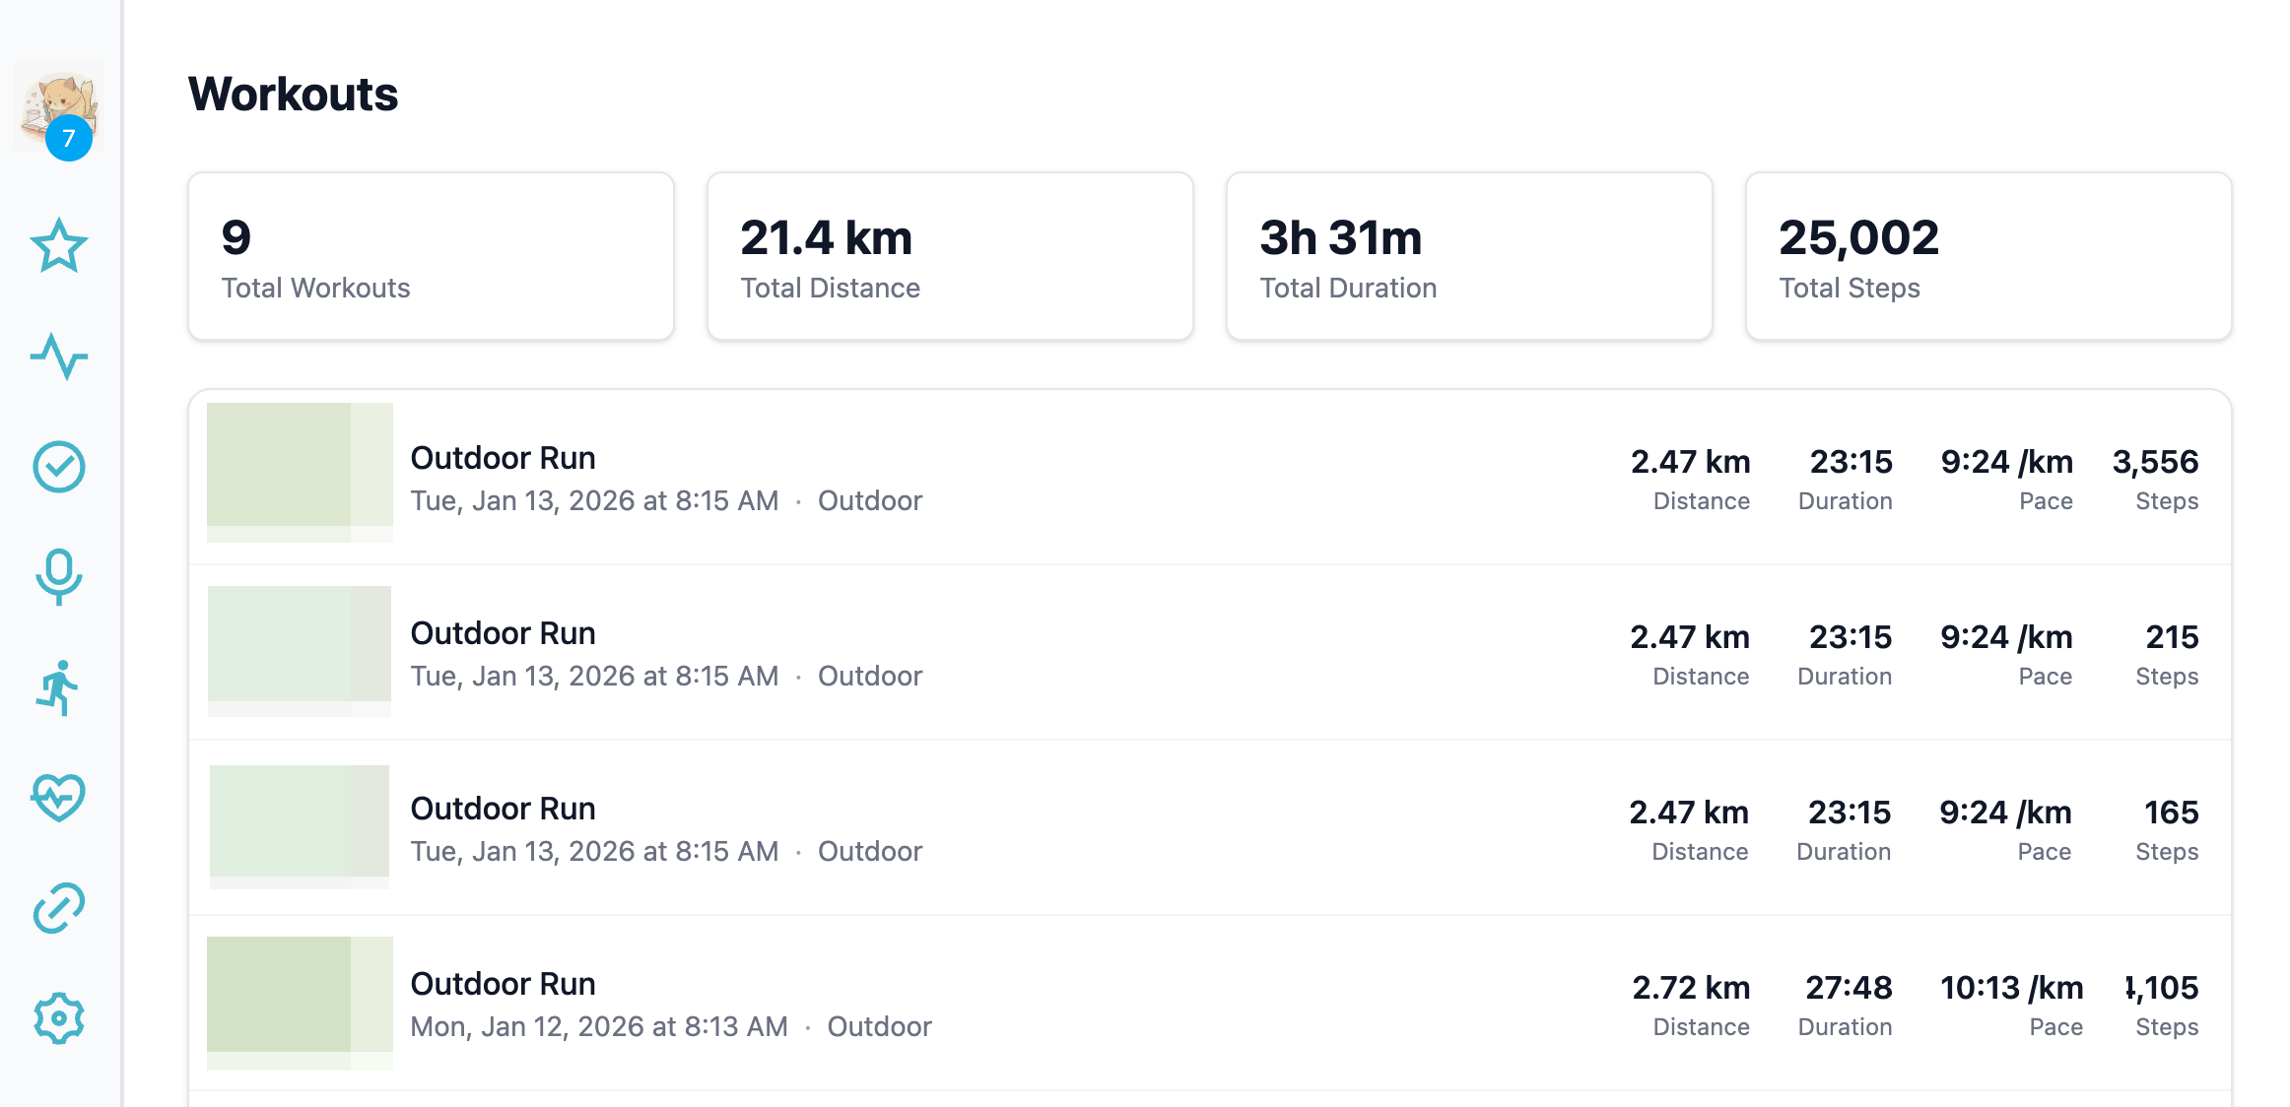Viewport: 2290px width, 1107px height.
Task: Click the Total Steps summary card
Action: pos(1987,256)
